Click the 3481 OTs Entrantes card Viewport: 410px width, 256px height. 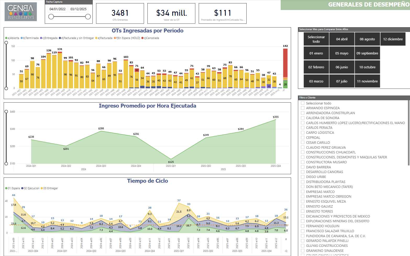(120, 14)
